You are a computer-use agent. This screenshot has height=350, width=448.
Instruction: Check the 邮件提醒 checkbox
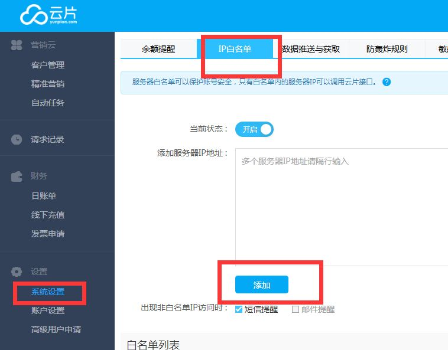click(296, 309)
